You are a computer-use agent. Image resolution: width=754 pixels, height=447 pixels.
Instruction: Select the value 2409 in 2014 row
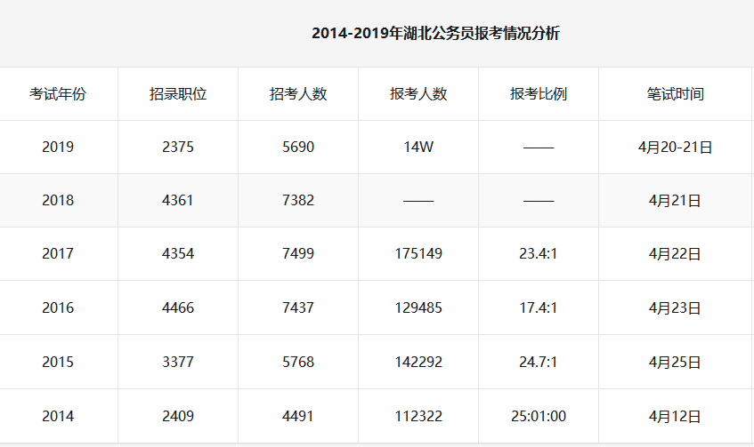coord(178,416)
